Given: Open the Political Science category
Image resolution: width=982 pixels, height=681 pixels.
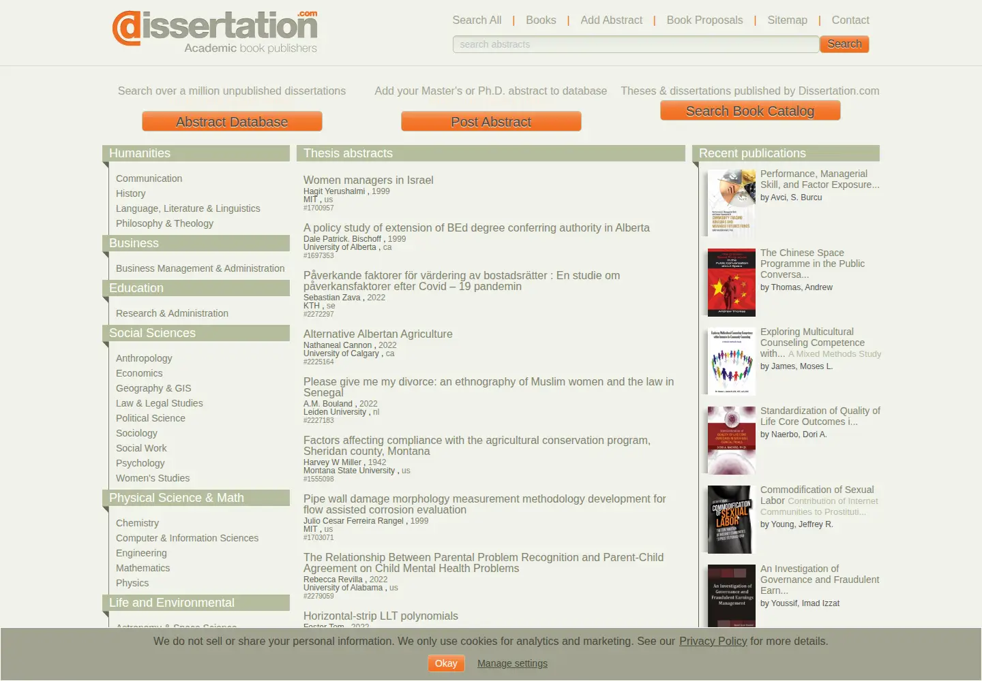Looking at the screenshot, I should point(150,418).
